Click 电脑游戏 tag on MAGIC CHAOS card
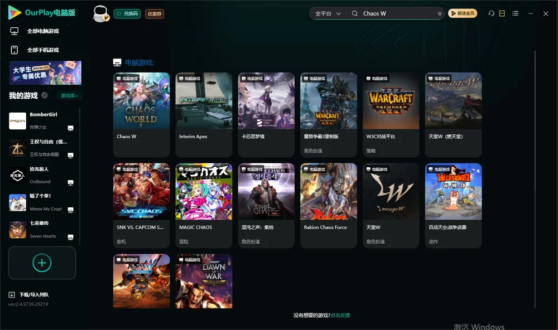 coord(189,169)
